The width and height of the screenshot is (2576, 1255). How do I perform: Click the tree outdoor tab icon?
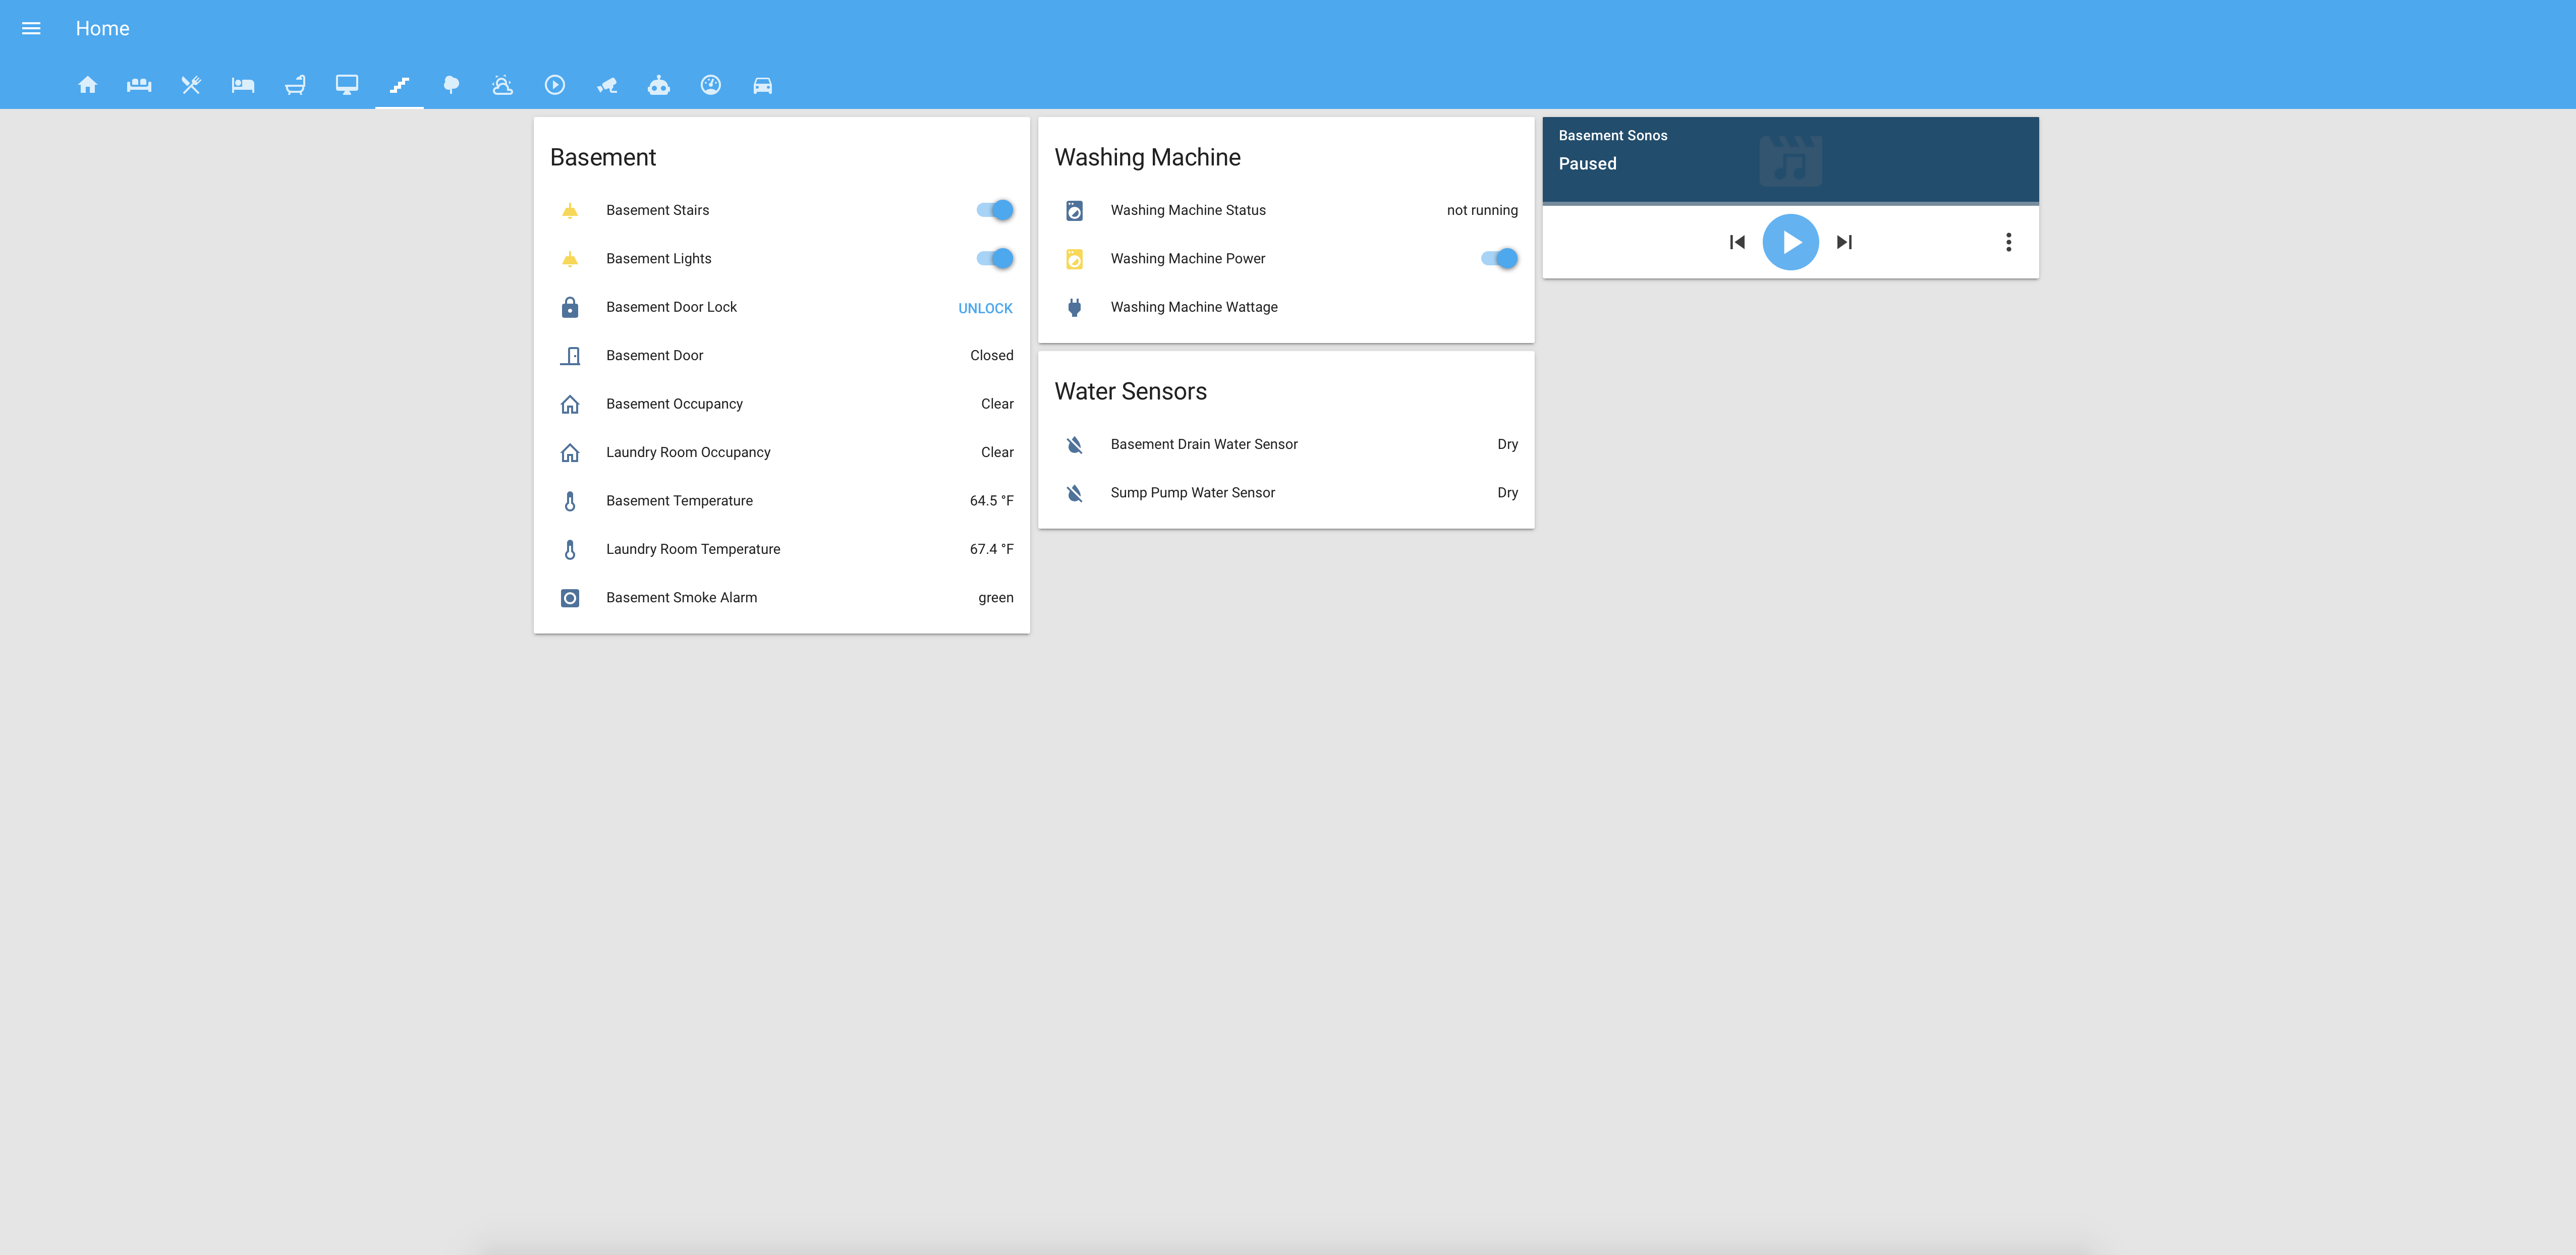click(x=451, y=85)
